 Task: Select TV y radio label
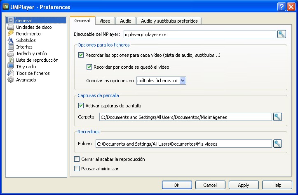pos(26,67)
